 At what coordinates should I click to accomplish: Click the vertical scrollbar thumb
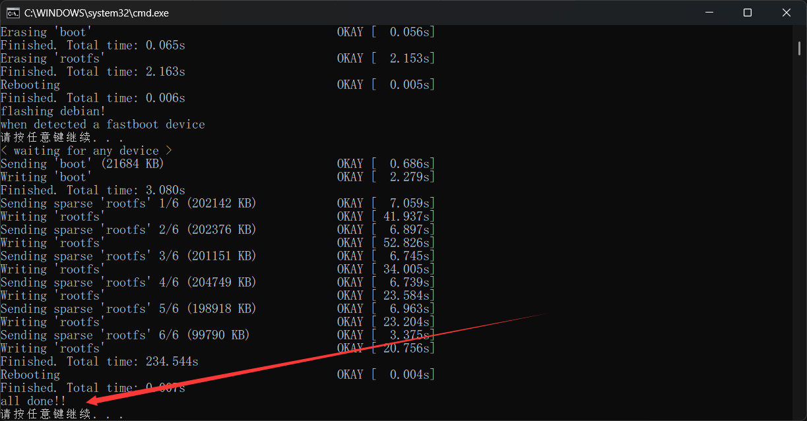pos(799,47)
